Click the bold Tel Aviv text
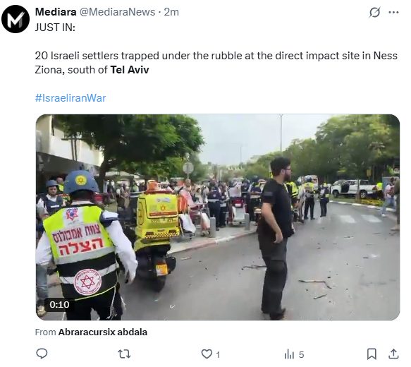Screen dimensions: 411x367 130,70
